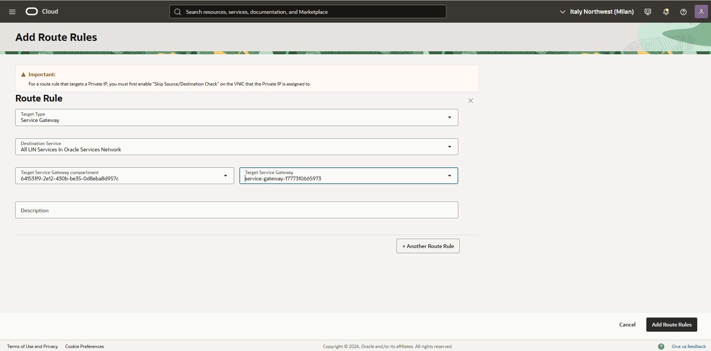
Task: Expand the Italy Northwest (Milan) region selector
Action: (x=597, y=12)
